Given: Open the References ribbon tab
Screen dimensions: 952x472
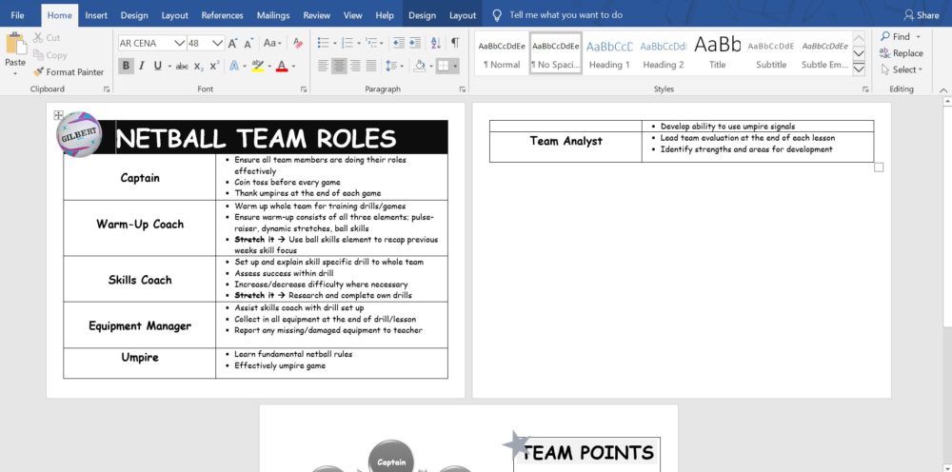Looking at the screenshot, I should tap(222, 15).
